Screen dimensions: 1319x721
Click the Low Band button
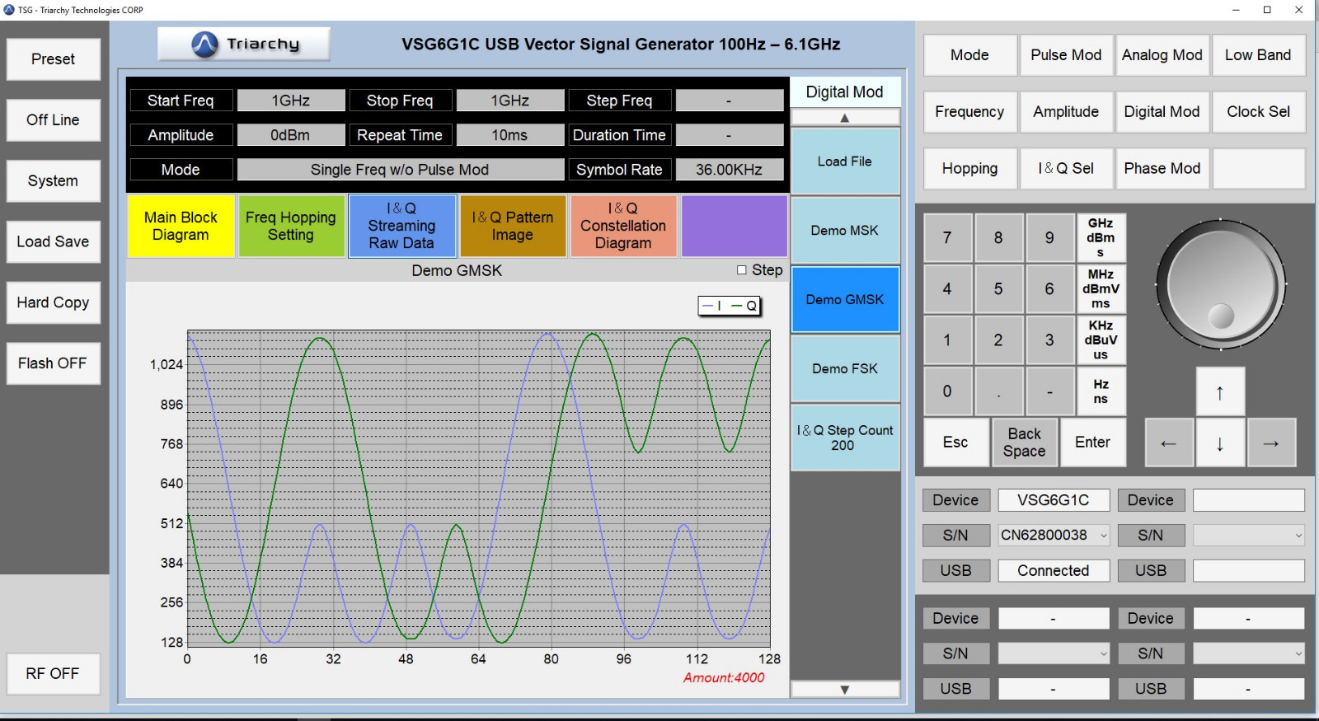click(x=1258, y=55)
